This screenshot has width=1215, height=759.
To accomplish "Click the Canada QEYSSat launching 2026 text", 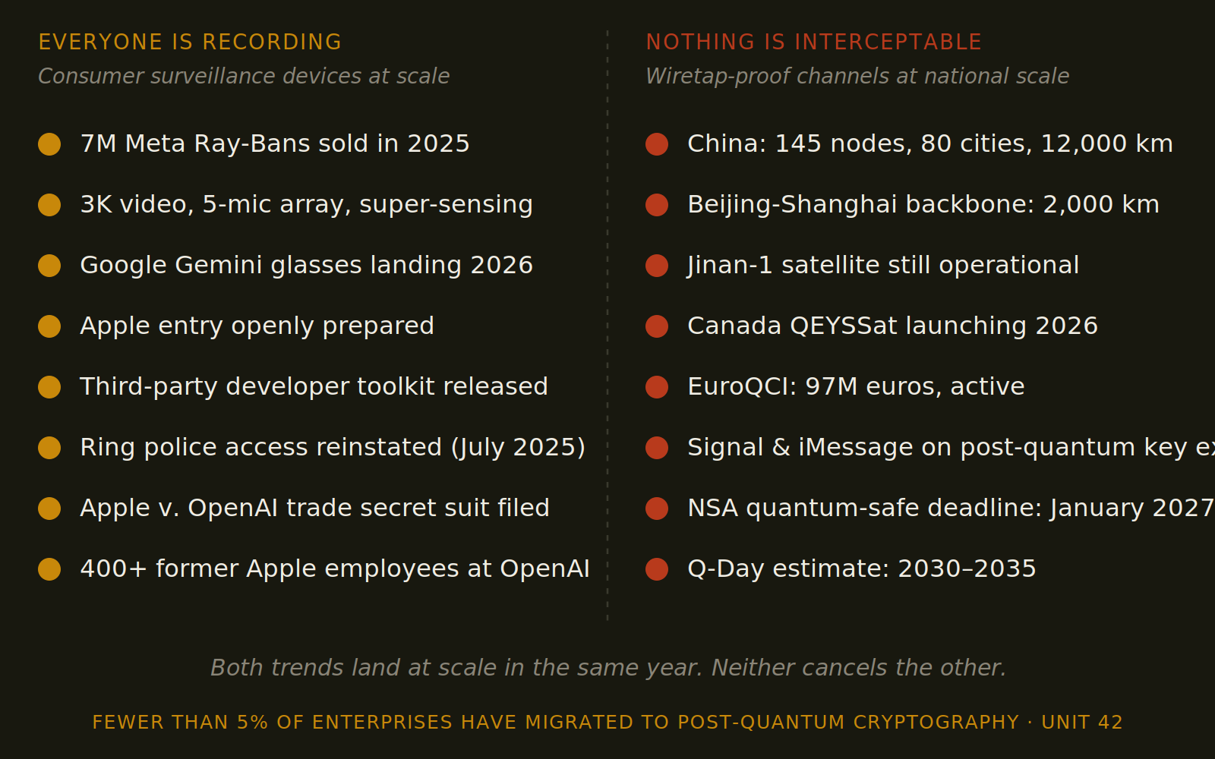I will 892,326.
